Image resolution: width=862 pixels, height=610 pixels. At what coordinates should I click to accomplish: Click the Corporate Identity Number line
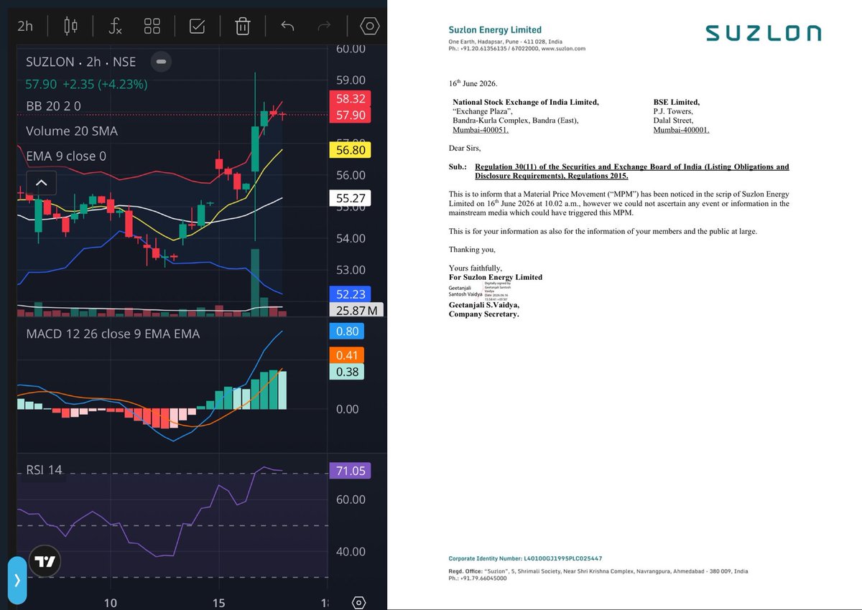525,558
